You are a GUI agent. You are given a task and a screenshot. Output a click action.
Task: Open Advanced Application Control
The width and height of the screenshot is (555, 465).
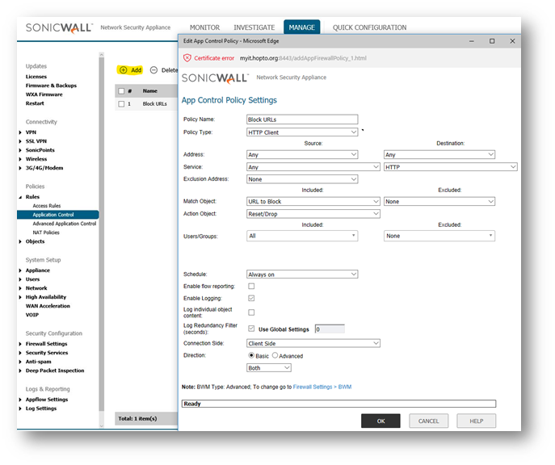click(x=65, y=224)
